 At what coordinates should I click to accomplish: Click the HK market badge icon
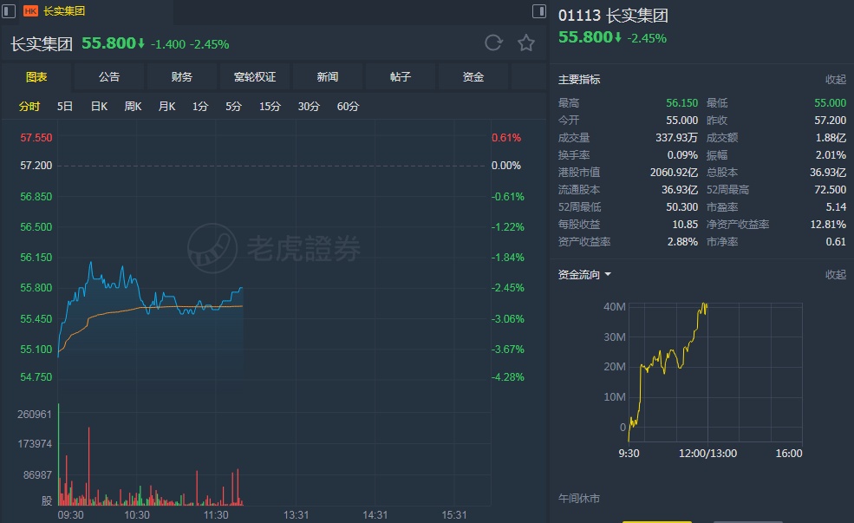click(30, 11)
